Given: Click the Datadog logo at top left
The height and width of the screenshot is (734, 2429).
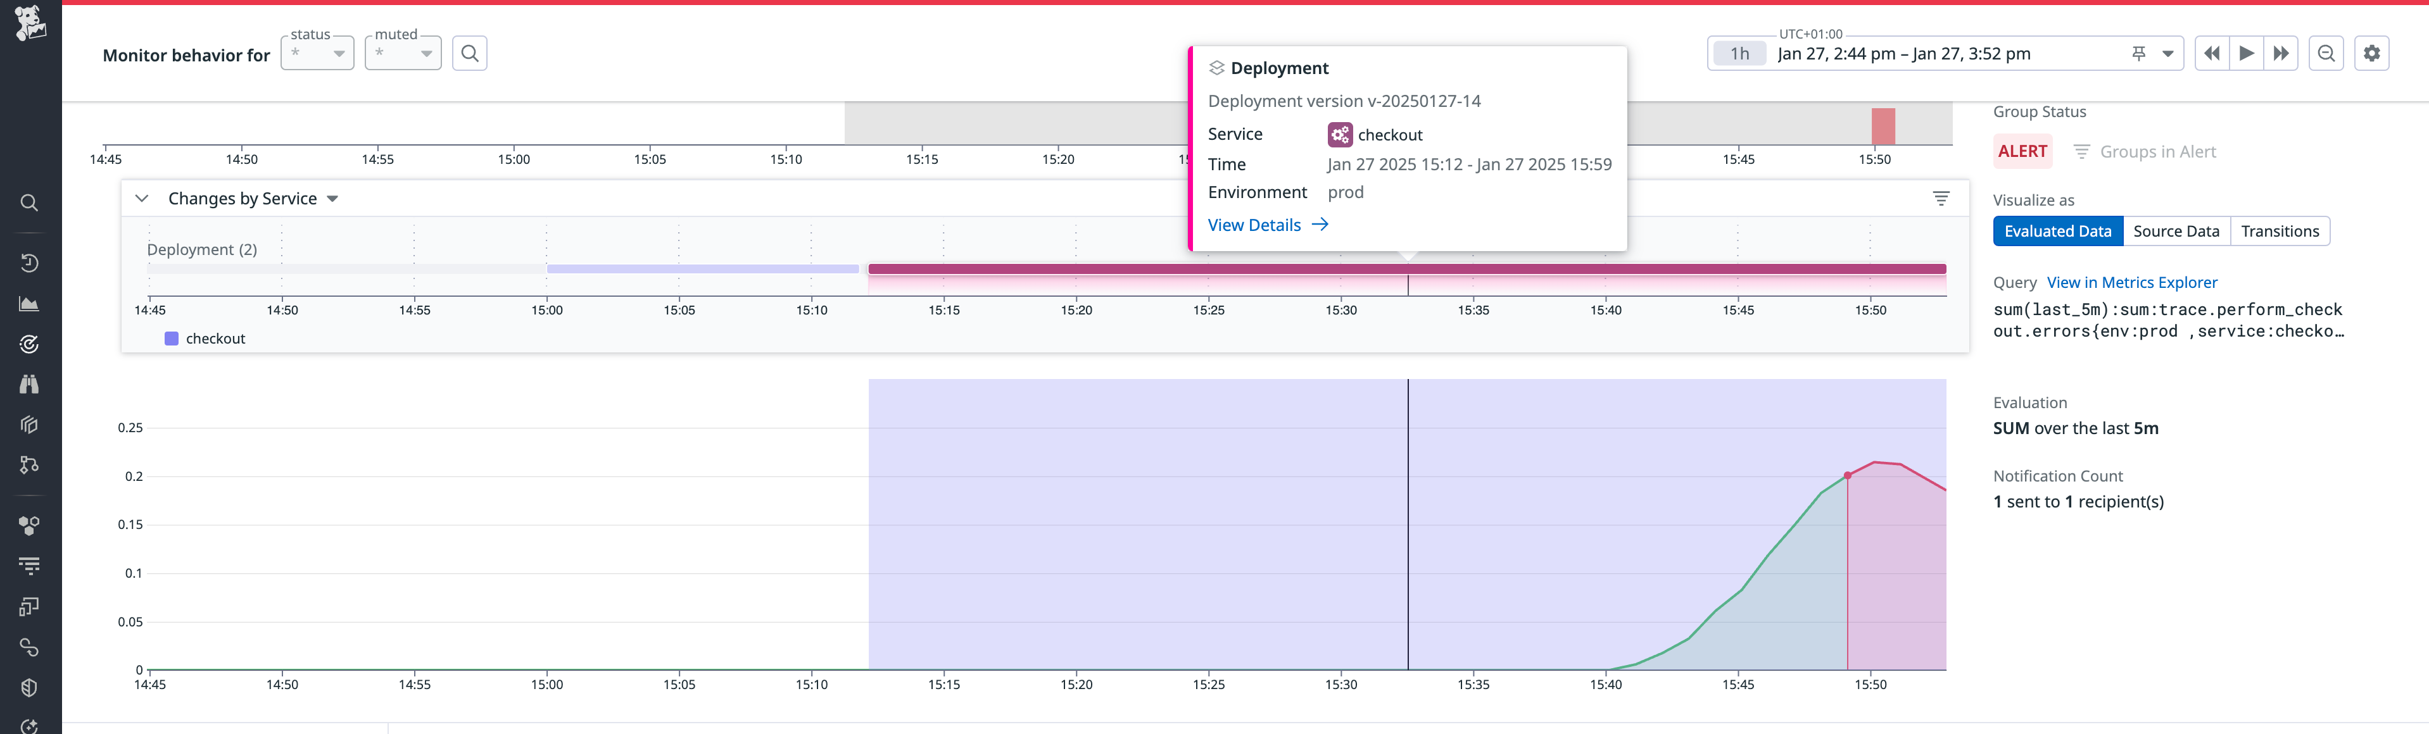Looking at the screenshot, I should click(x=29, y=23).
